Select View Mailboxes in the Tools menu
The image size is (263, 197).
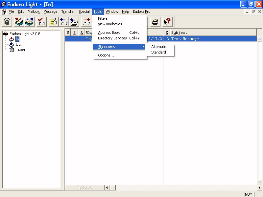120,24
